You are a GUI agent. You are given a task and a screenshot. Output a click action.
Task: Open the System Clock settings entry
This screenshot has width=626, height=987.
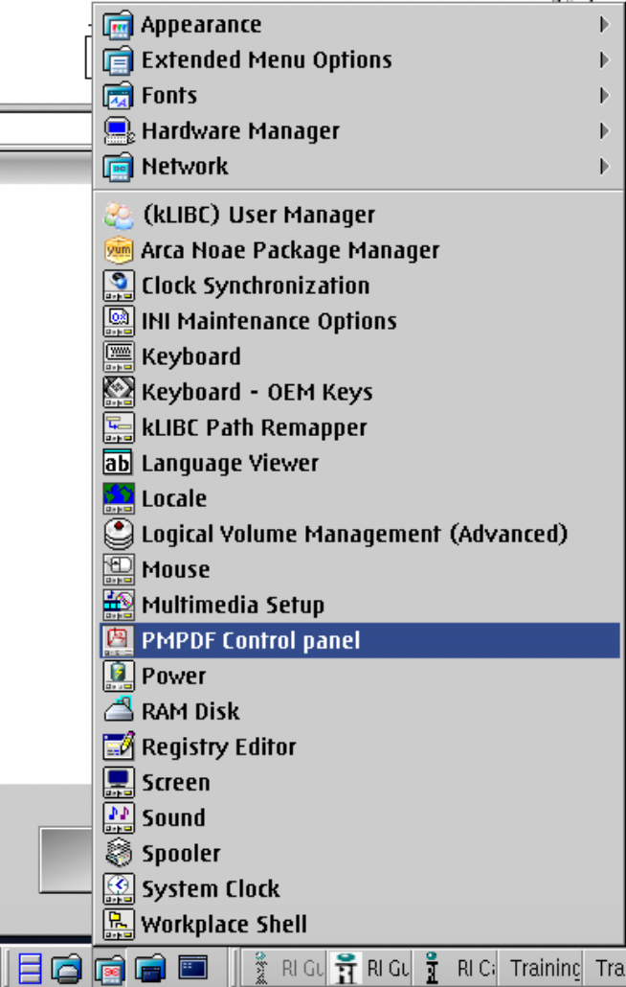pos(360,888)
